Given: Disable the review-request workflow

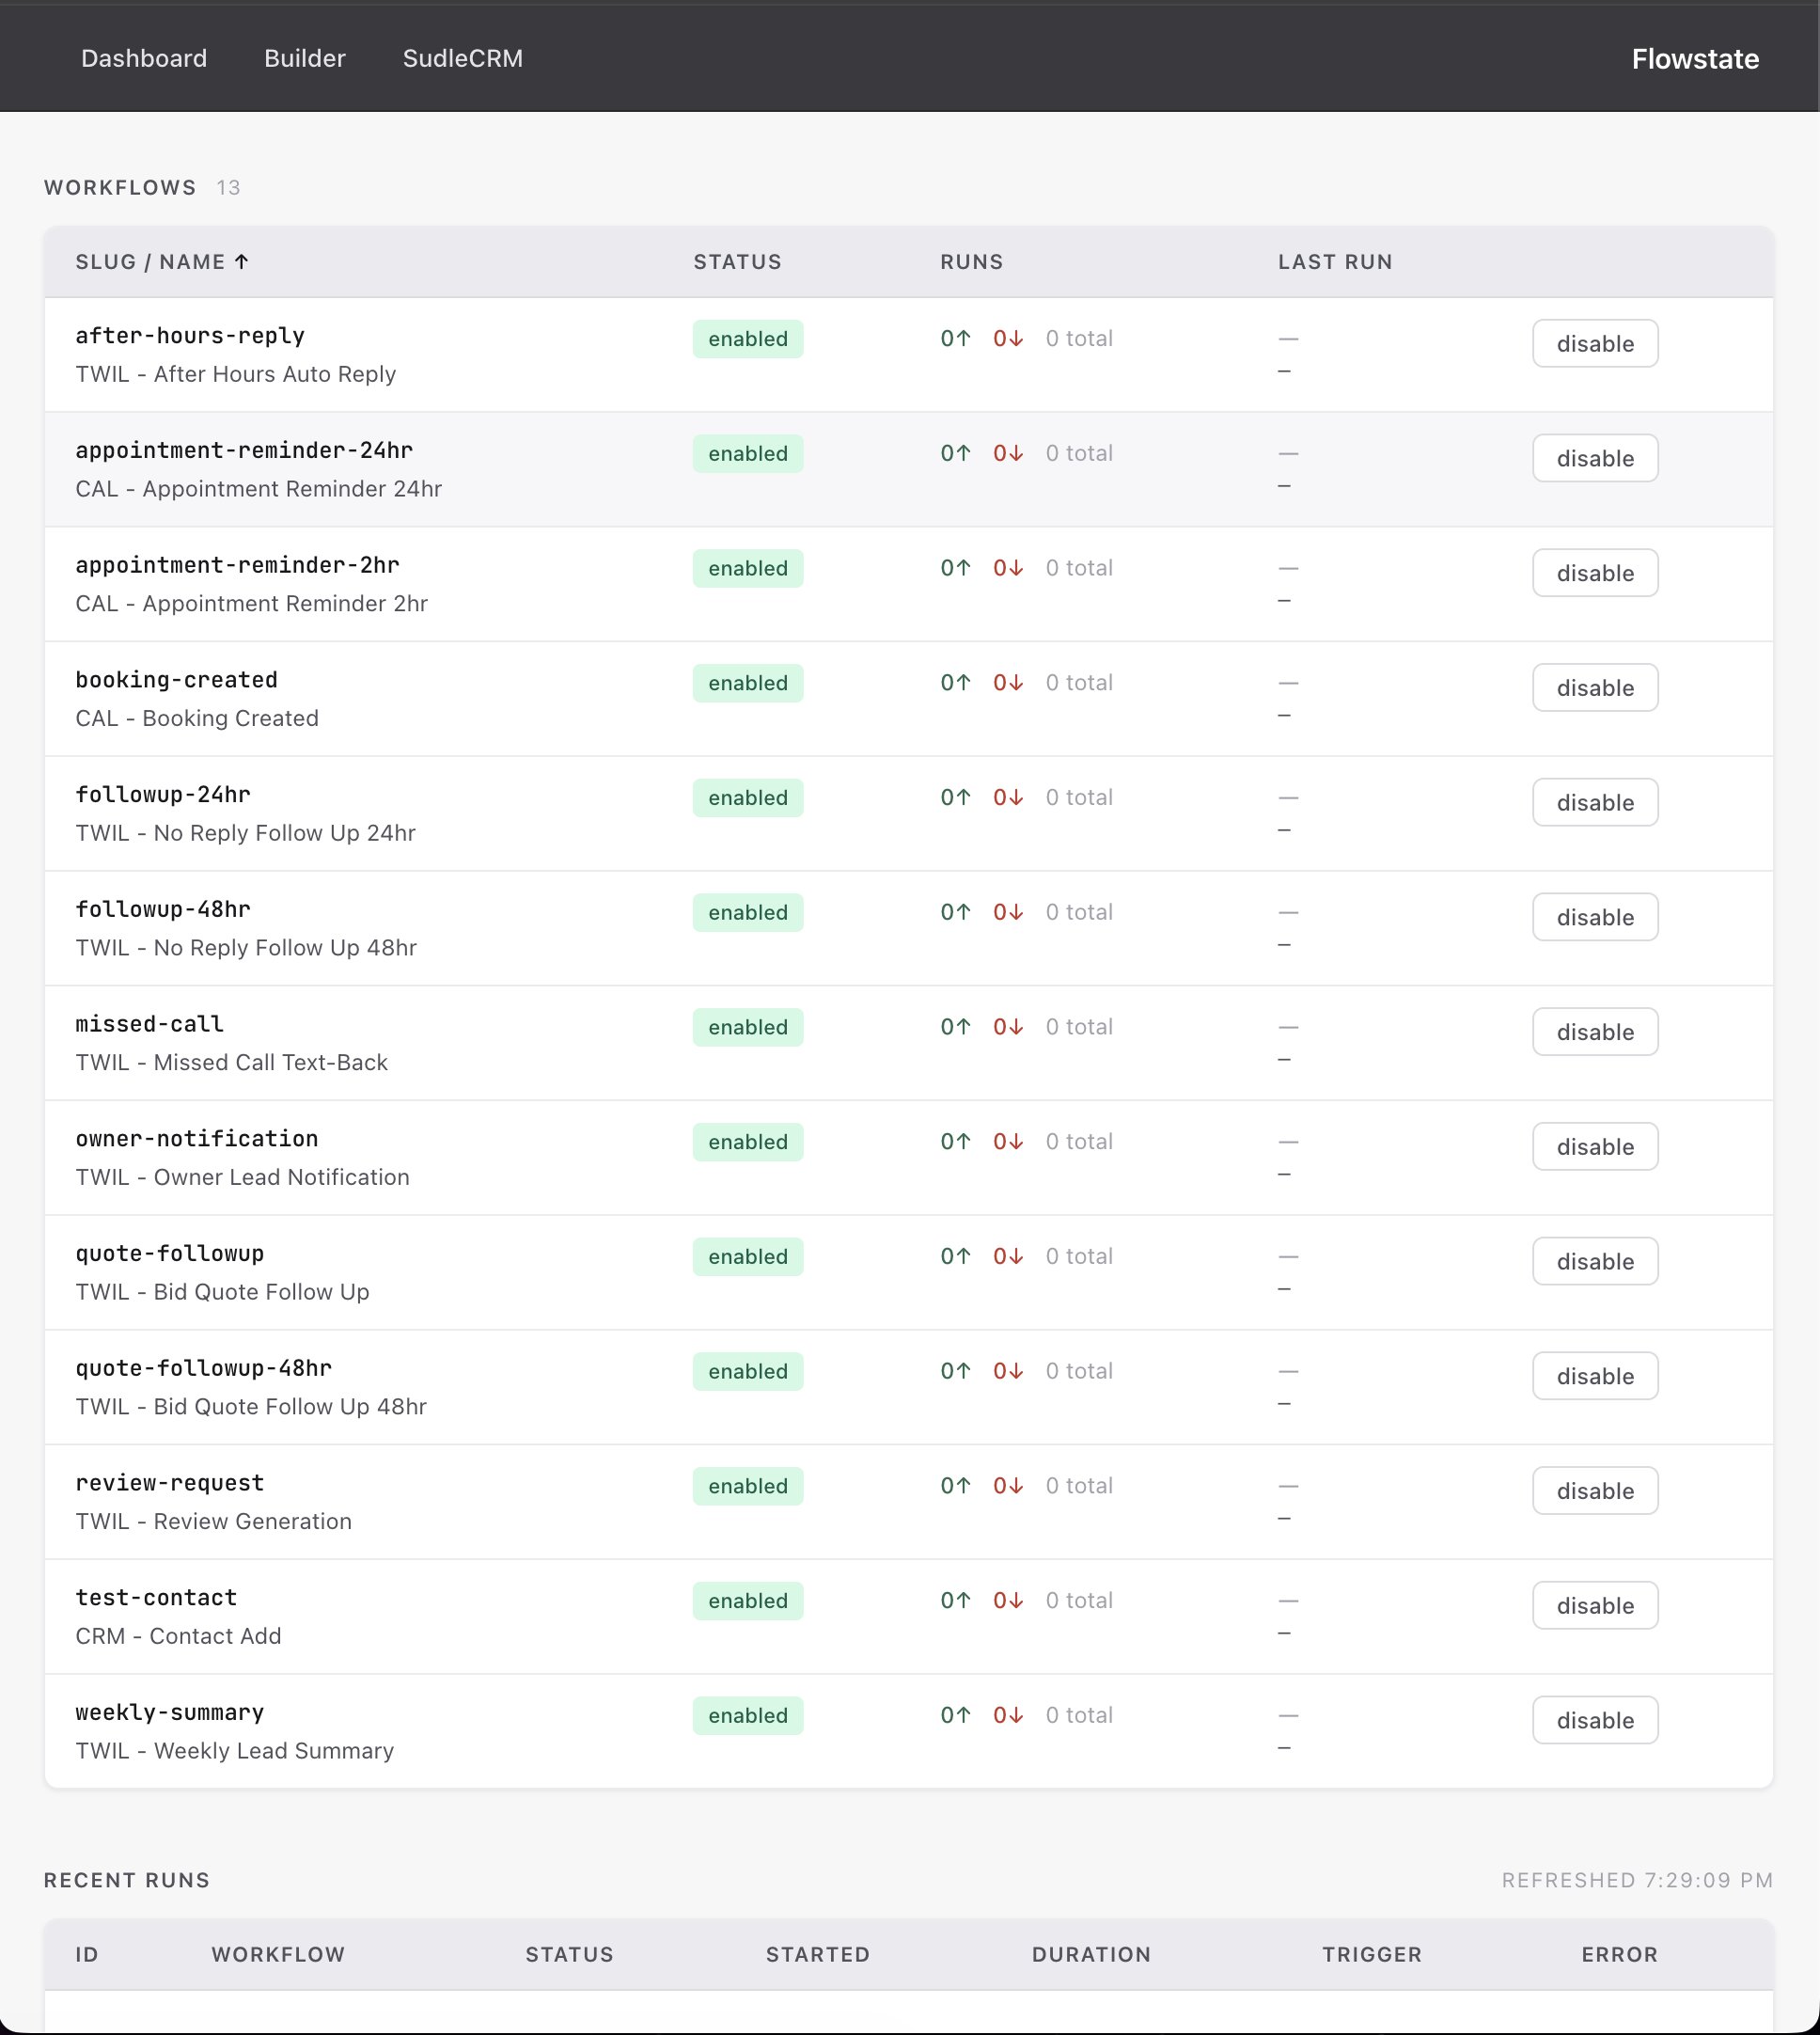Looking at the screenshot, I should tap(1595, 1491).
